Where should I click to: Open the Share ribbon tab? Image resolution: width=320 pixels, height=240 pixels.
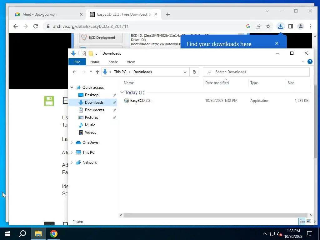click(113, 62)
